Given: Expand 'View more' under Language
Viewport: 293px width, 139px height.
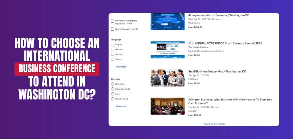Looking at the screenshot, I should 121,67.
